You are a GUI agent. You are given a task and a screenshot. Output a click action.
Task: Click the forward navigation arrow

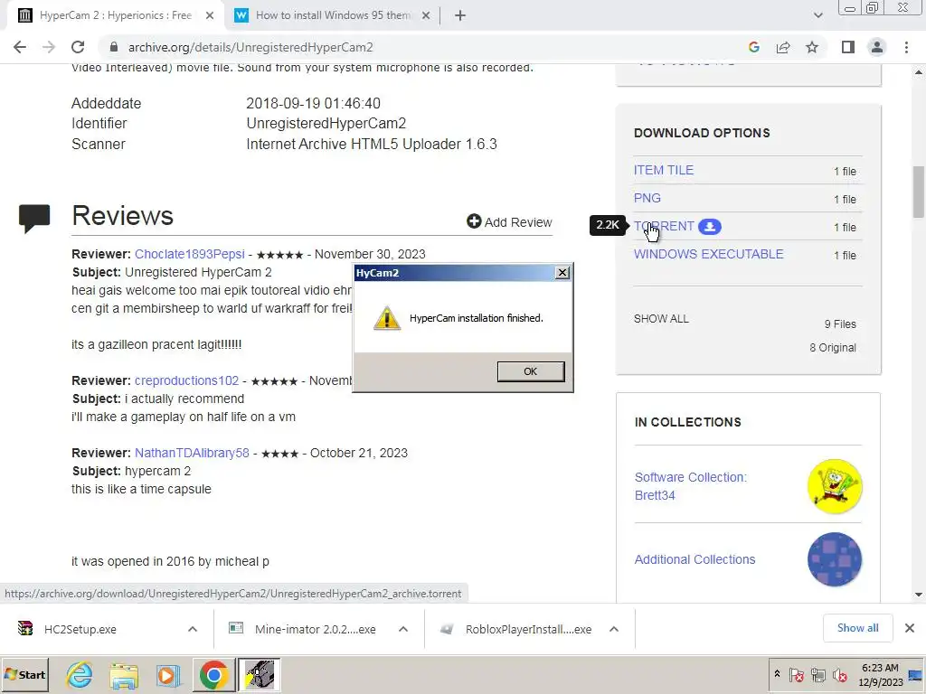(x=49, y=47)
